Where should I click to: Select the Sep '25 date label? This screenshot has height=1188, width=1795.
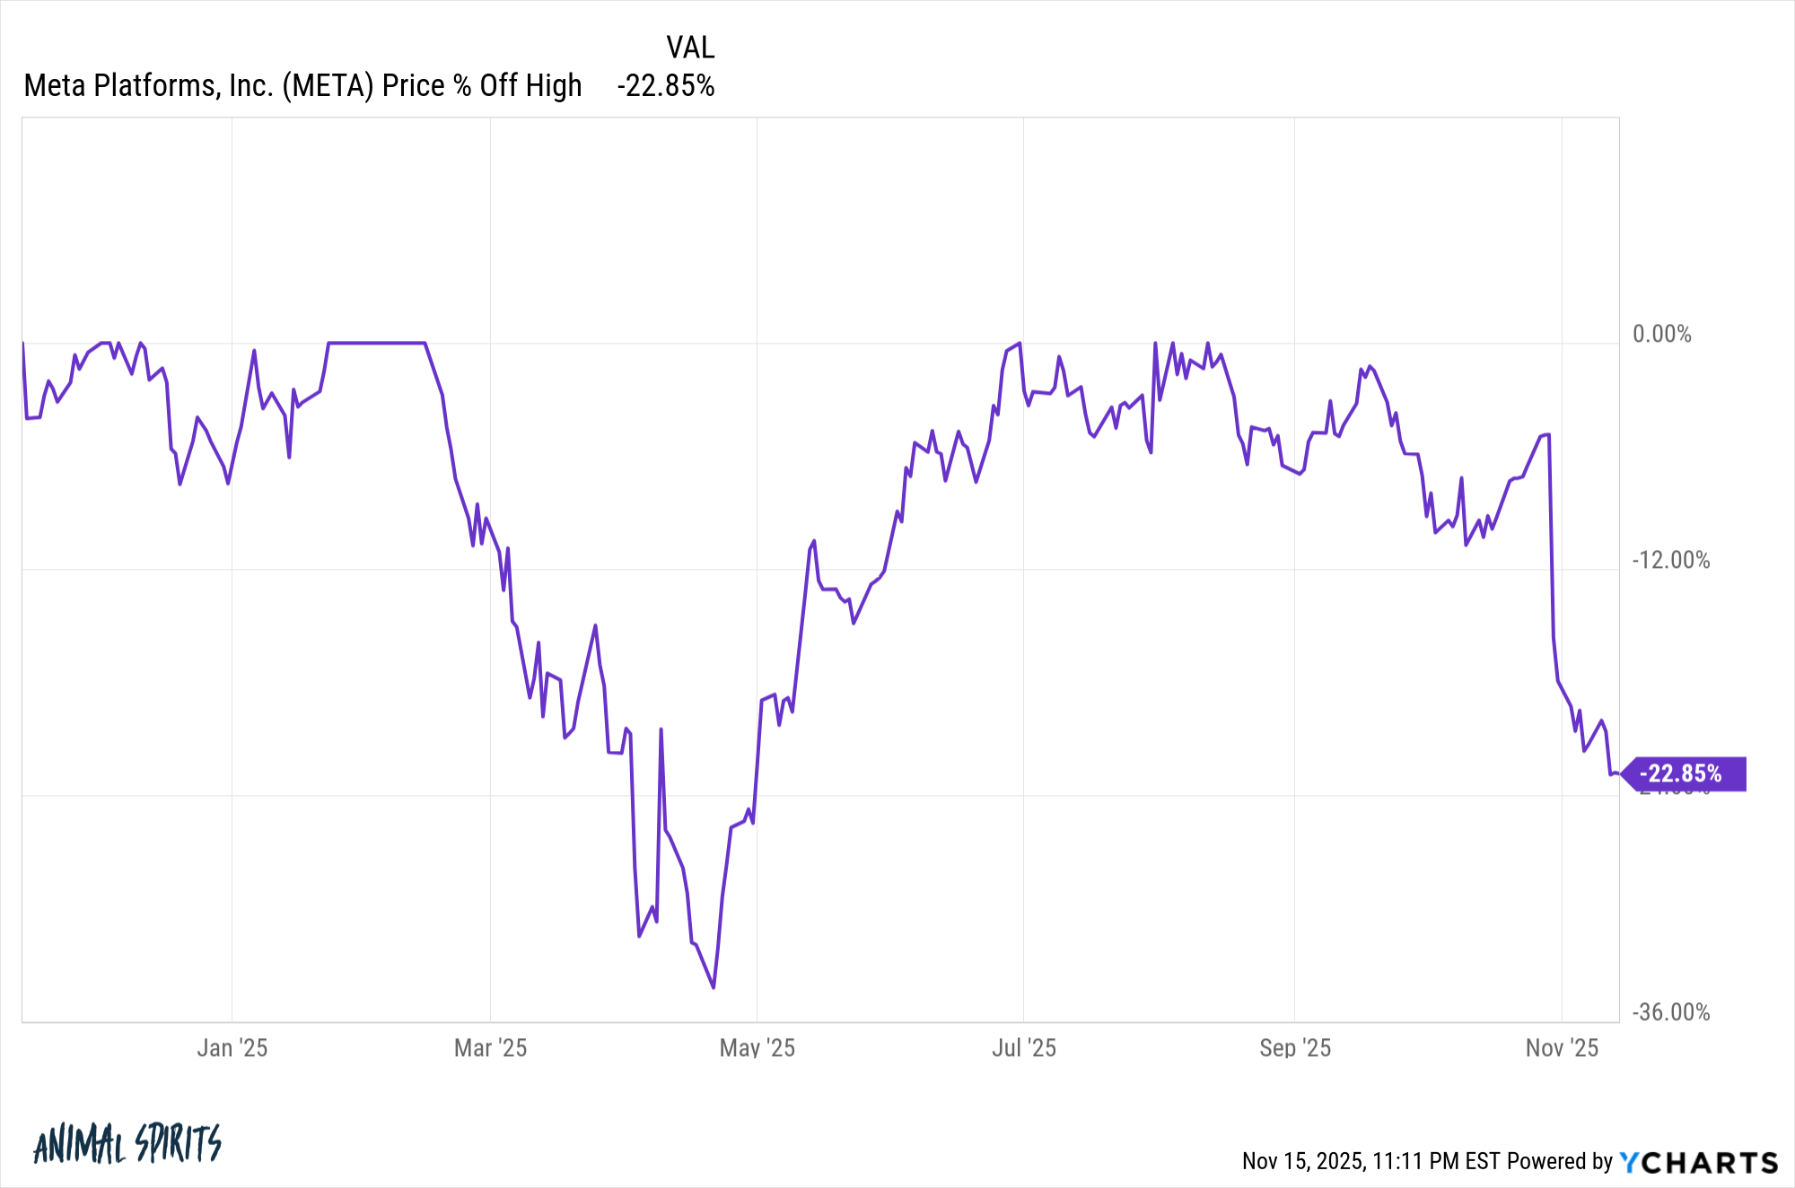click(1294, 1048)
